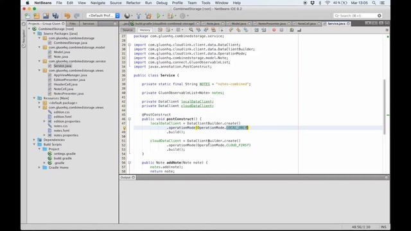The height and width of the screenshot is (231, 411).
Task: Open the Navigate menu
Action: [98, 3]
